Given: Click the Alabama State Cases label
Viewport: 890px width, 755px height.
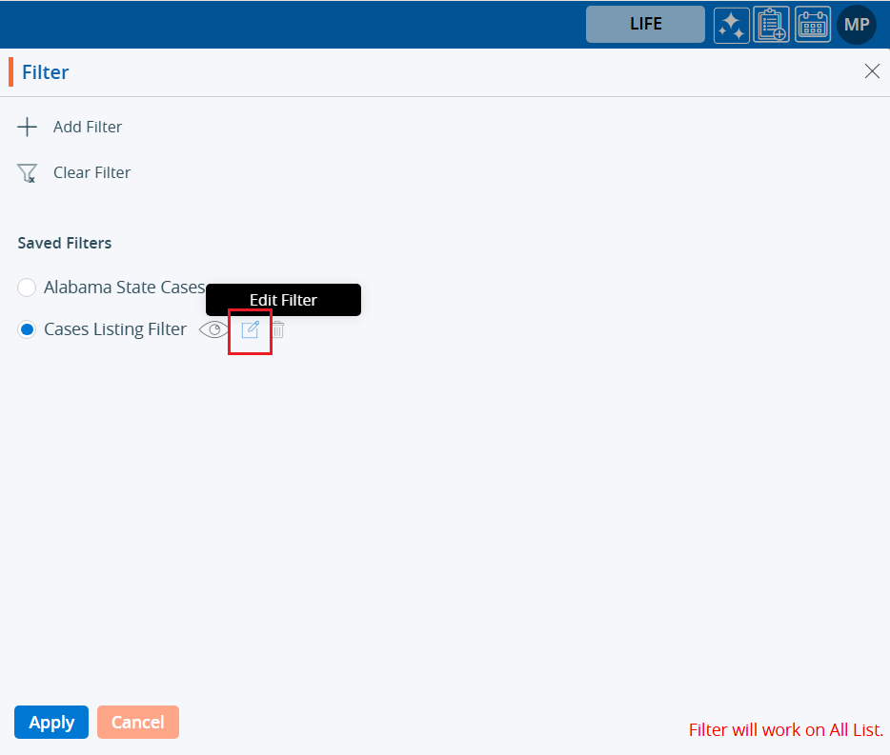Looking at the screenshot, I should [x=124, y=288].
